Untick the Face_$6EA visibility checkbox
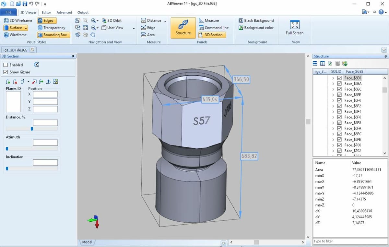This screenshot has width=389, height=247. coord(339,83)
